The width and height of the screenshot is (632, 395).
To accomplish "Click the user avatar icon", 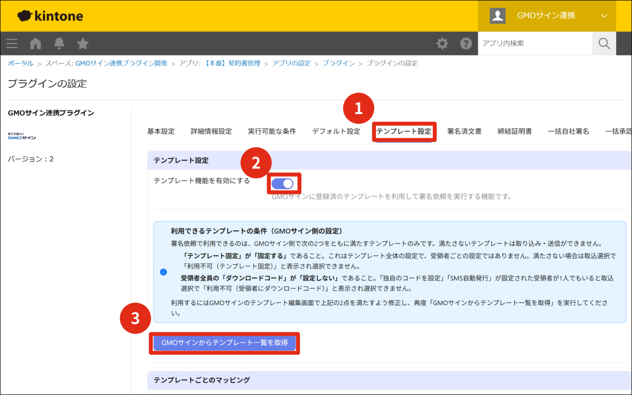I will click(498, 16).
